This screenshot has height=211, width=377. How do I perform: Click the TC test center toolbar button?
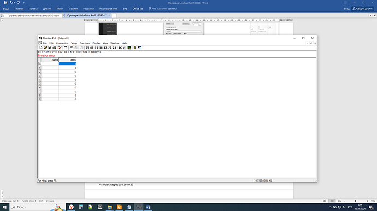[120, 47]
